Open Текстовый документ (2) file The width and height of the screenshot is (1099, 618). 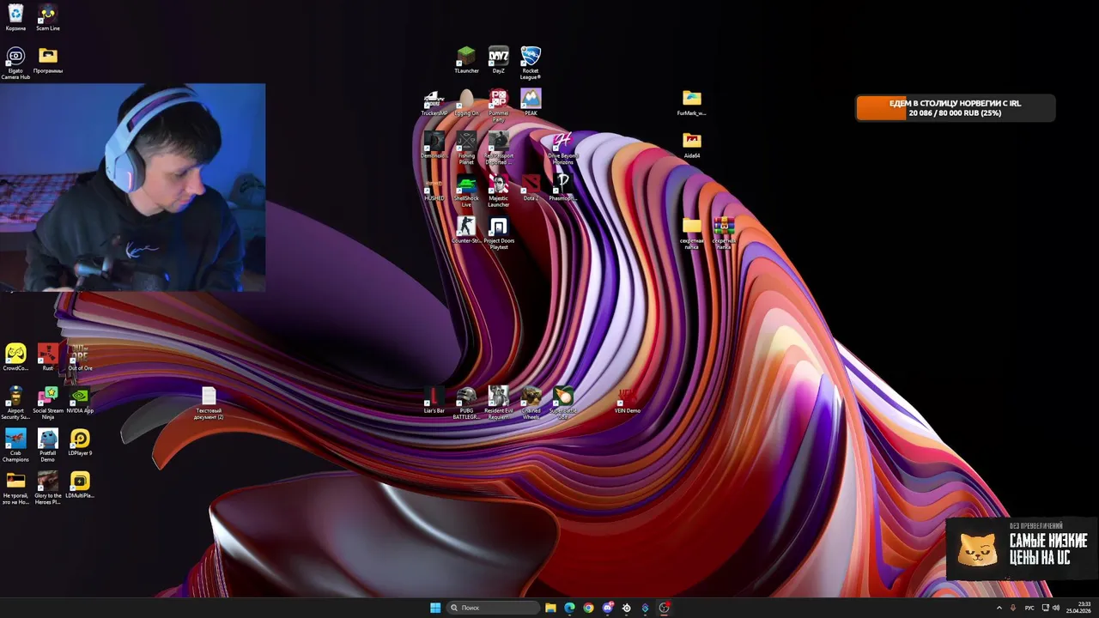[209, 403]
